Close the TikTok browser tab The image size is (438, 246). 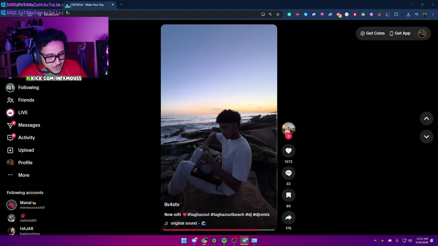pos(113,5)
